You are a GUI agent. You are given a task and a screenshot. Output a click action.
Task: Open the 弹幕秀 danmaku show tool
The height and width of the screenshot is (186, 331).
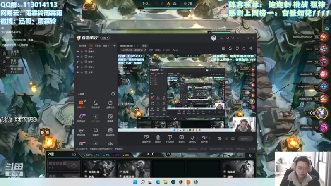point(96,132)
